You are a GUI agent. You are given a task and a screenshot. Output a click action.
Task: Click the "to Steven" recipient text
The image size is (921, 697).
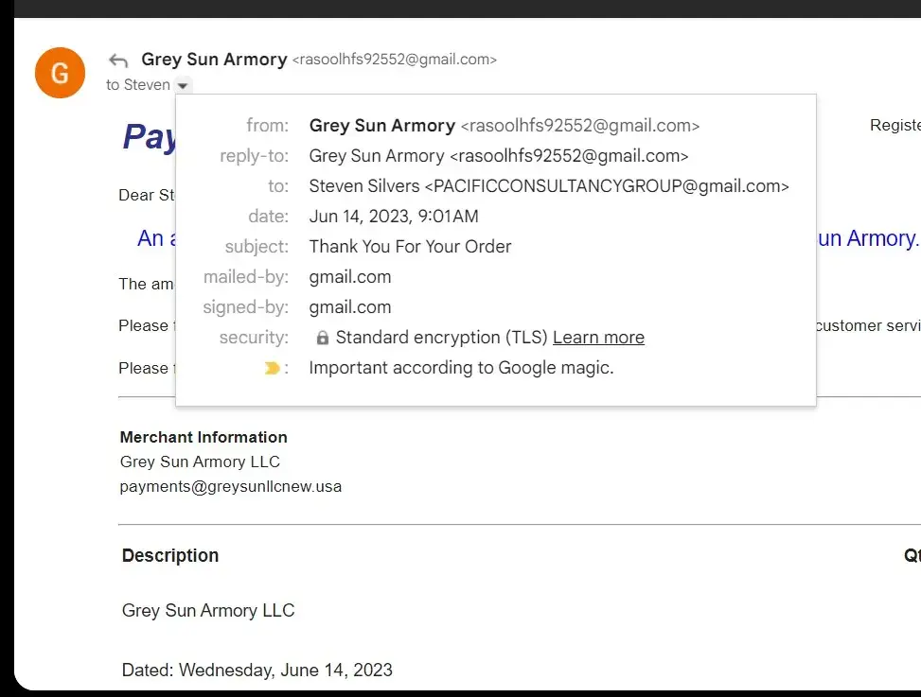coord(138,85)
